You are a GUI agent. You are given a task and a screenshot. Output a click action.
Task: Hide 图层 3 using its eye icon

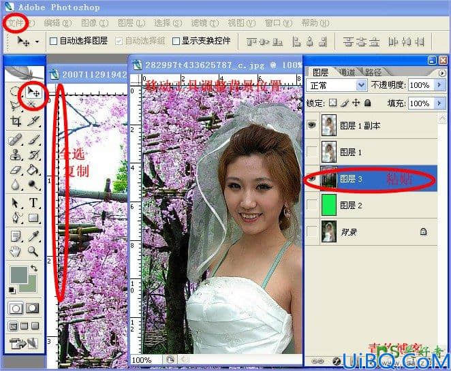(312, 178)
